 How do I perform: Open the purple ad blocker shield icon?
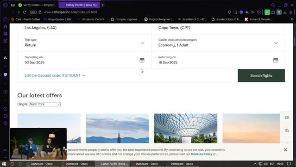(241, 12)
